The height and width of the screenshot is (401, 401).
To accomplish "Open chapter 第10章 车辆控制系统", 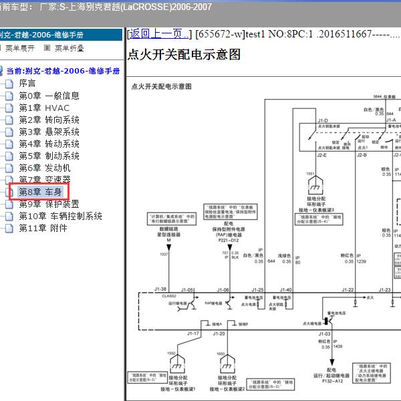I will coord(60,216).
